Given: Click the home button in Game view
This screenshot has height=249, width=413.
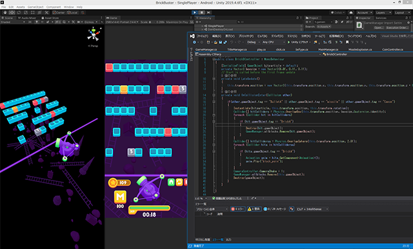Looking at the screenshot, I should point(171,182).
